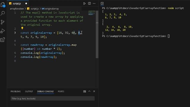Viewport: 190px width, 107px height.
Task: Click line number 5 in the gutter
Action: pos(15,45)
